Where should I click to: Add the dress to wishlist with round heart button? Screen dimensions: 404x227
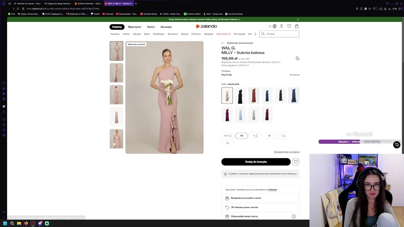pos(296,162)
